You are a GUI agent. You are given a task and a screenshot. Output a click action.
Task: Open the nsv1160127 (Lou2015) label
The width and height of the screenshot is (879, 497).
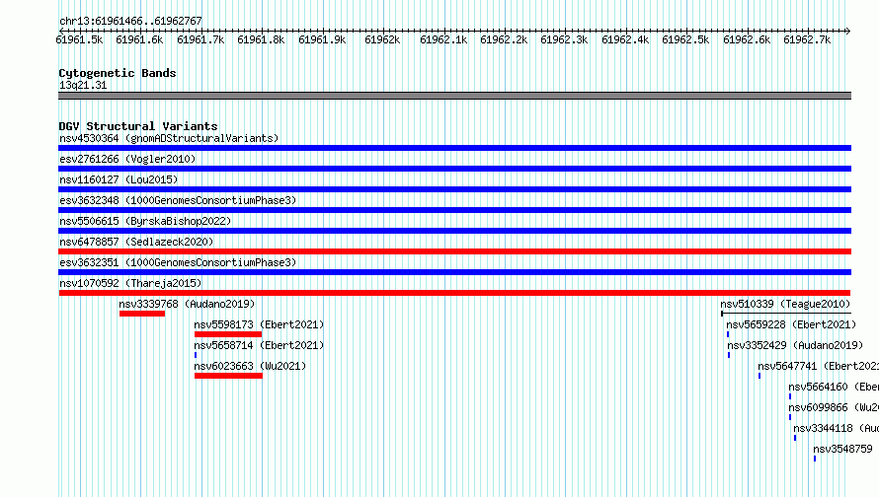pos(119,179)
